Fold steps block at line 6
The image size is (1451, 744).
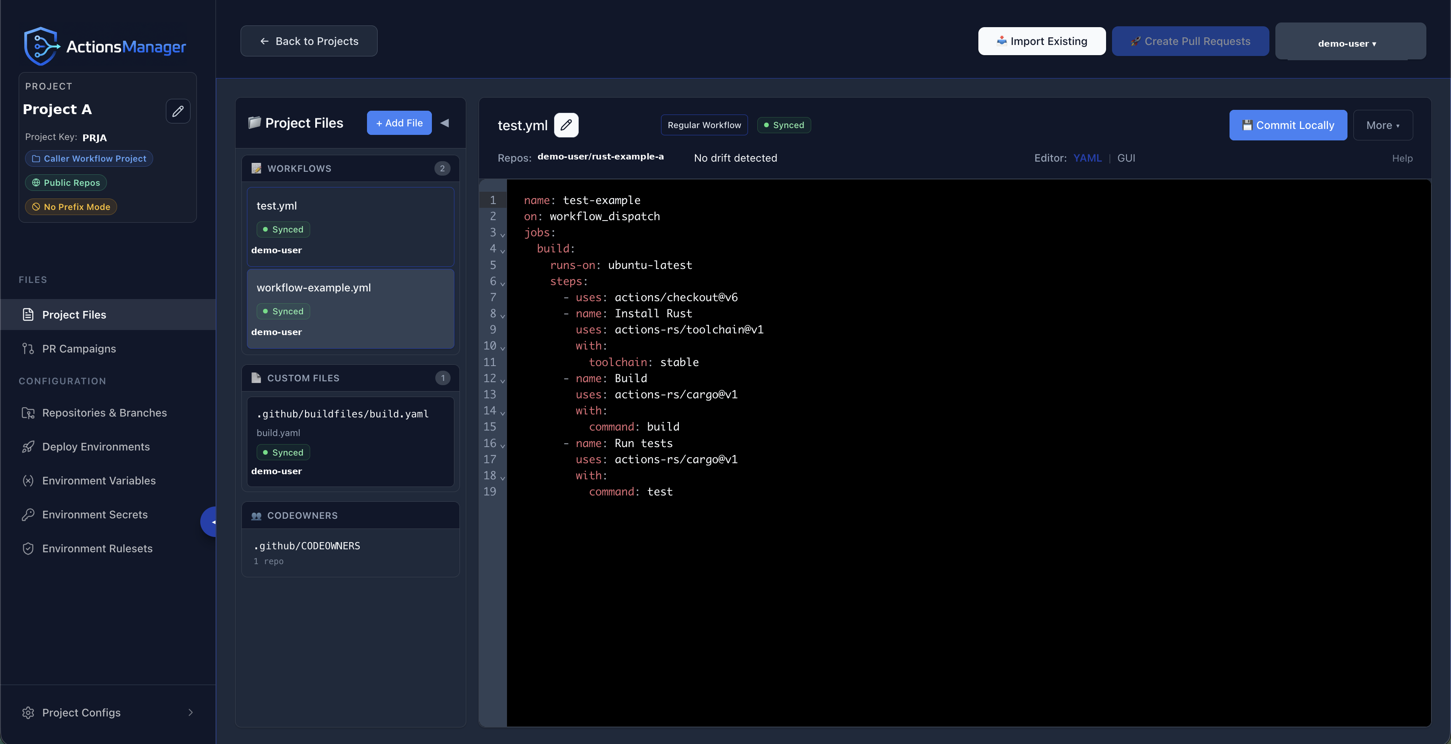pyautogui.click(x=502, y=283)
